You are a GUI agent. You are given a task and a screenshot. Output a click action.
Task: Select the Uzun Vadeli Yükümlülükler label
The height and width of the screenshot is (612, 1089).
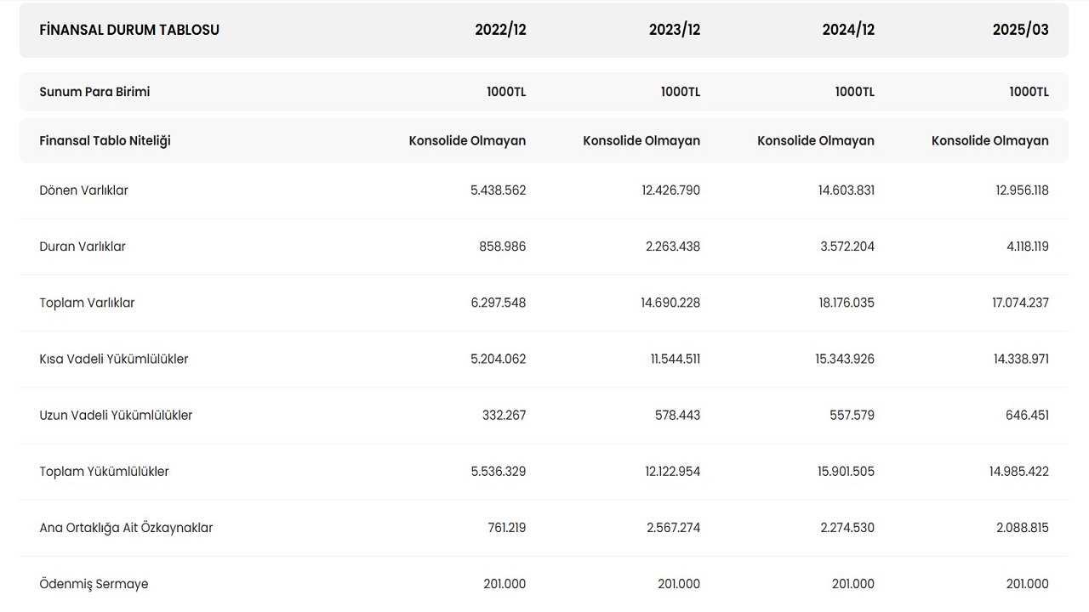coord(116,416)
